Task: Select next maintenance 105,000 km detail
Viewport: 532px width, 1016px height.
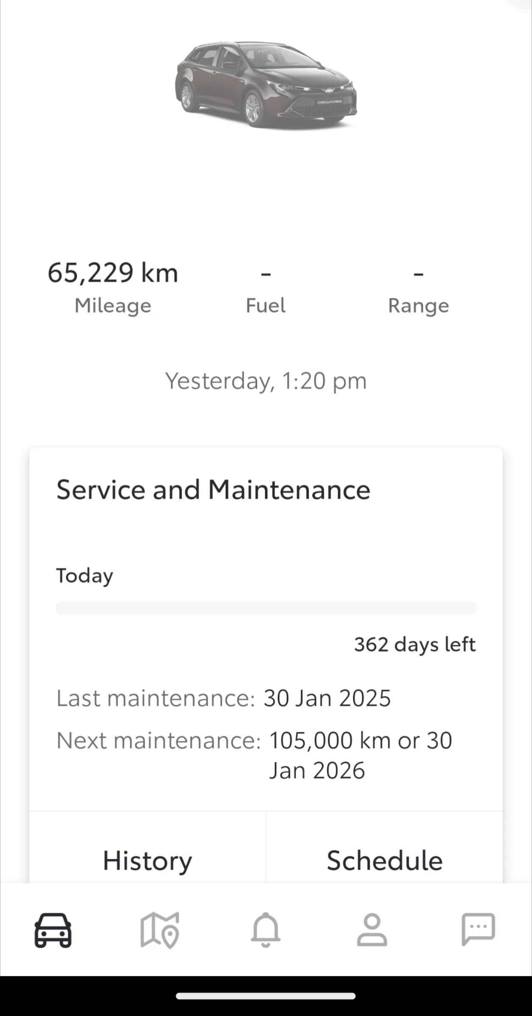Action: [360, 755]
